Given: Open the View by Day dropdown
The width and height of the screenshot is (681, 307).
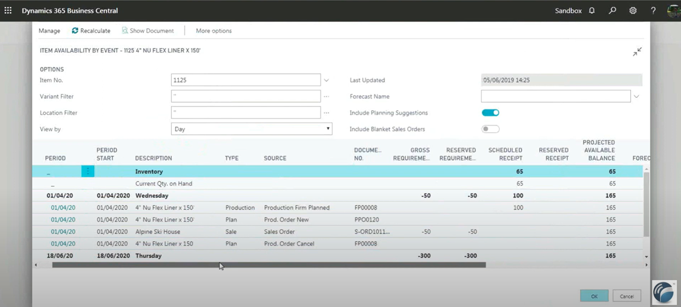Looking at the screenshot, I should [252, 129].
